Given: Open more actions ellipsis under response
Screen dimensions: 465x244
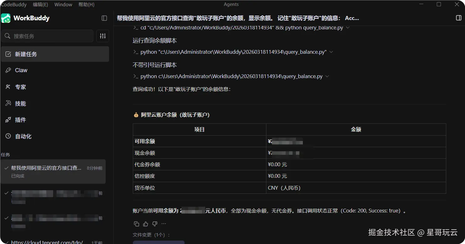Looking at the screenshot, I should click(x=164, y=224).
